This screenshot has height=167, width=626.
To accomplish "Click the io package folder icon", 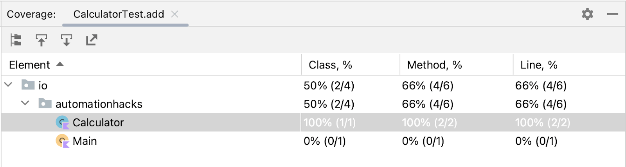I will 28,85.
